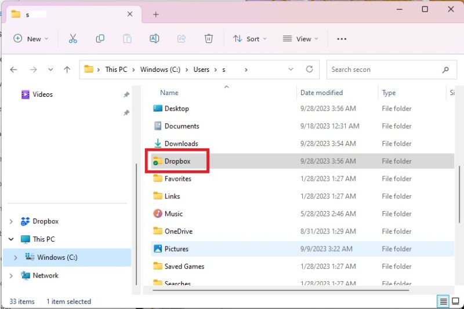
Task: Click the Downloads arrow icon in list
Action: click(158, 143)
